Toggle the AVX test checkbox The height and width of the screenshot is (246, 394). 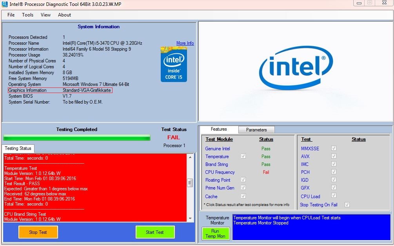[334, 156]
